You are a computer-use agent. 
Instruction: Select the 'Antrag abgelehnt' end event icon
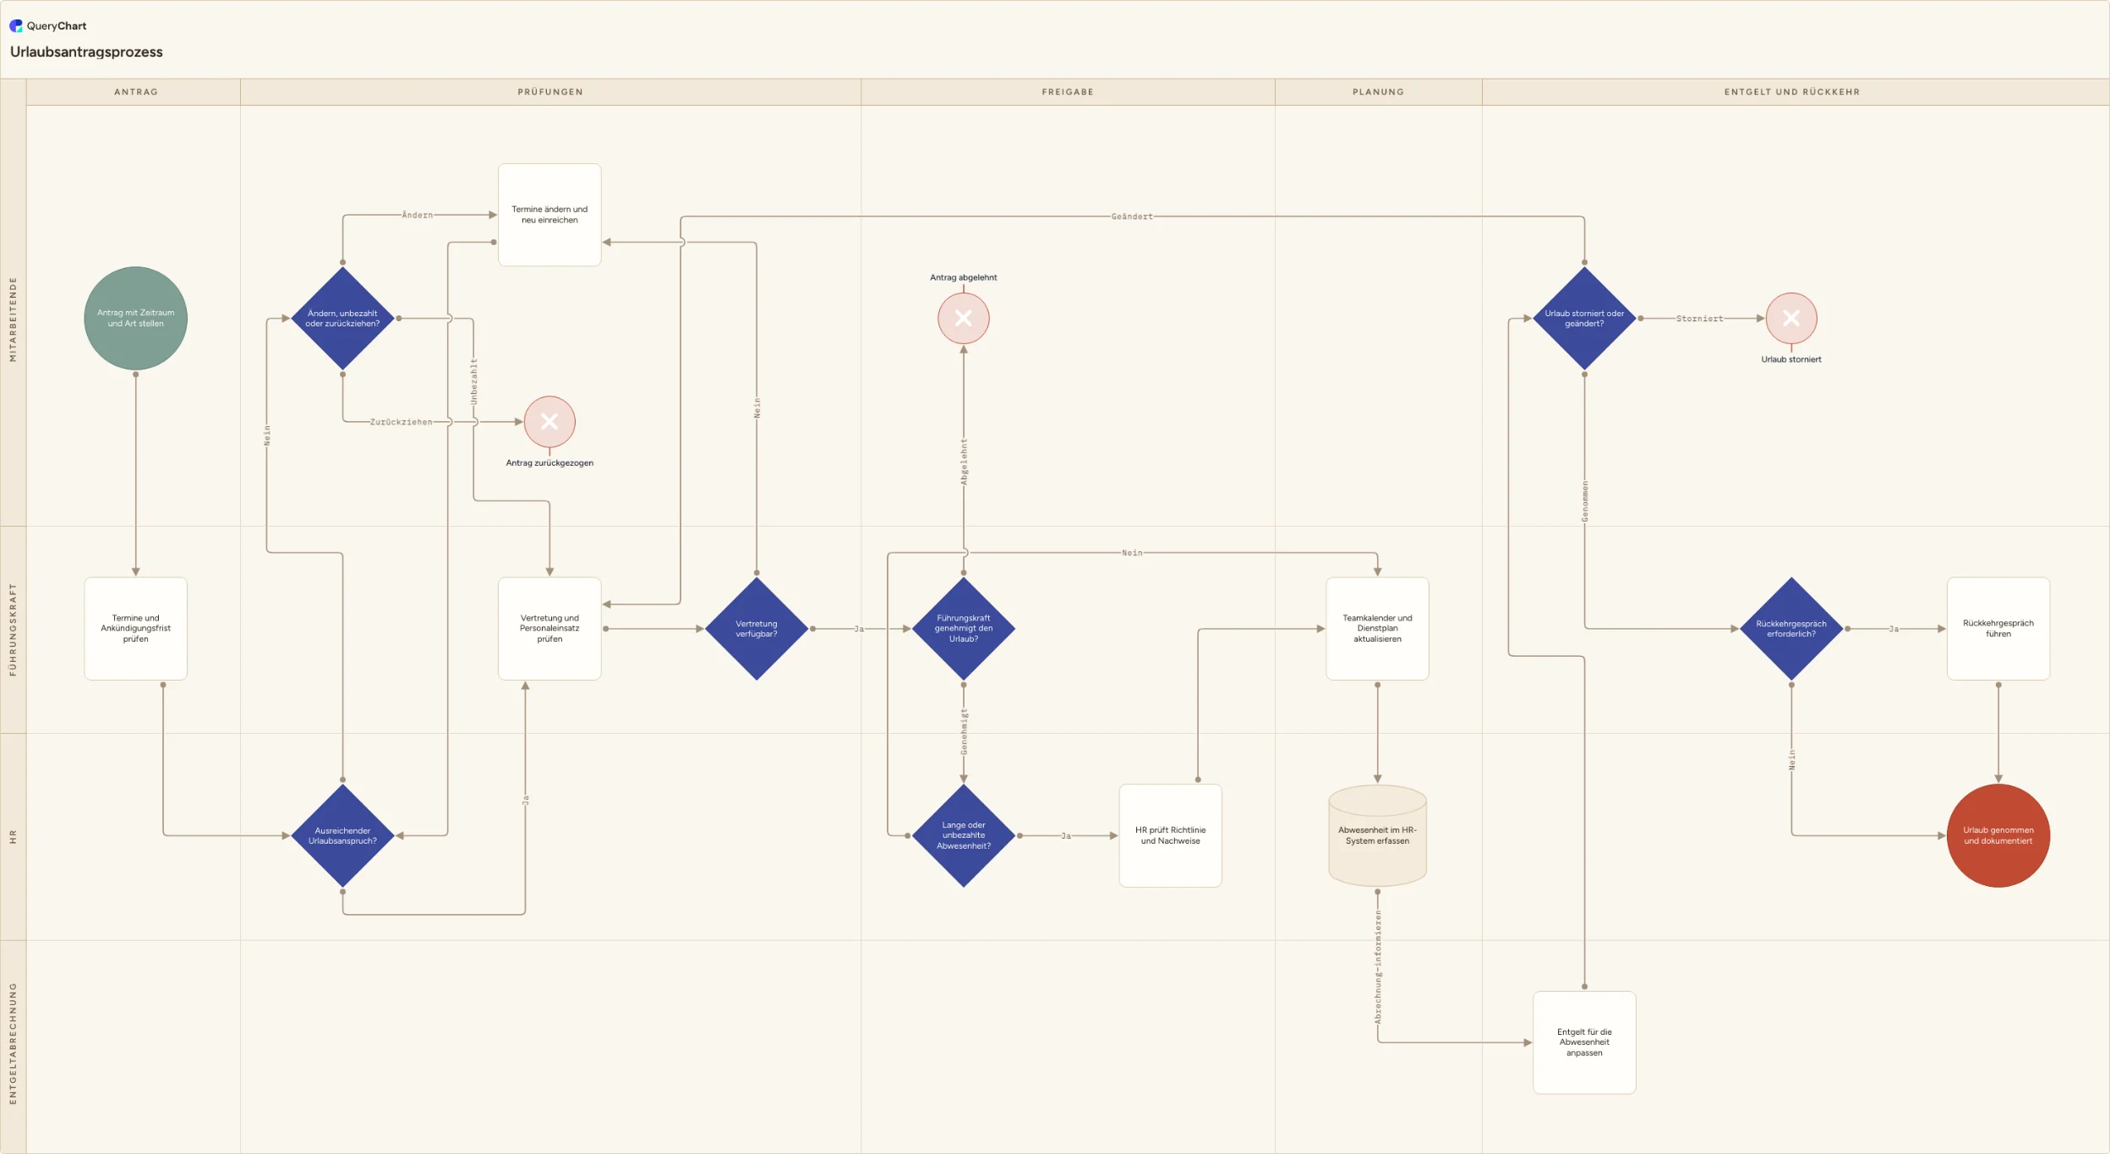(x=963, y=319)
